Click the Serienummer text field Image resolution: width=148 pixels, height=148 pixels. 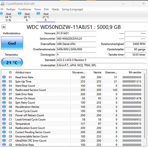pos(76,39)
